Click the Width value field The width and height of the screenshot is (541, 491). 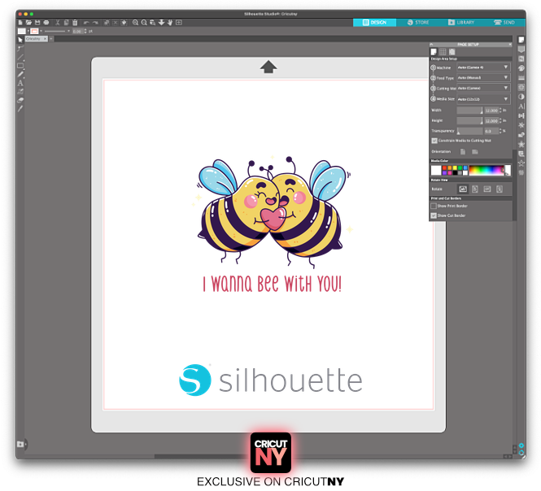[x=491, y=111]
